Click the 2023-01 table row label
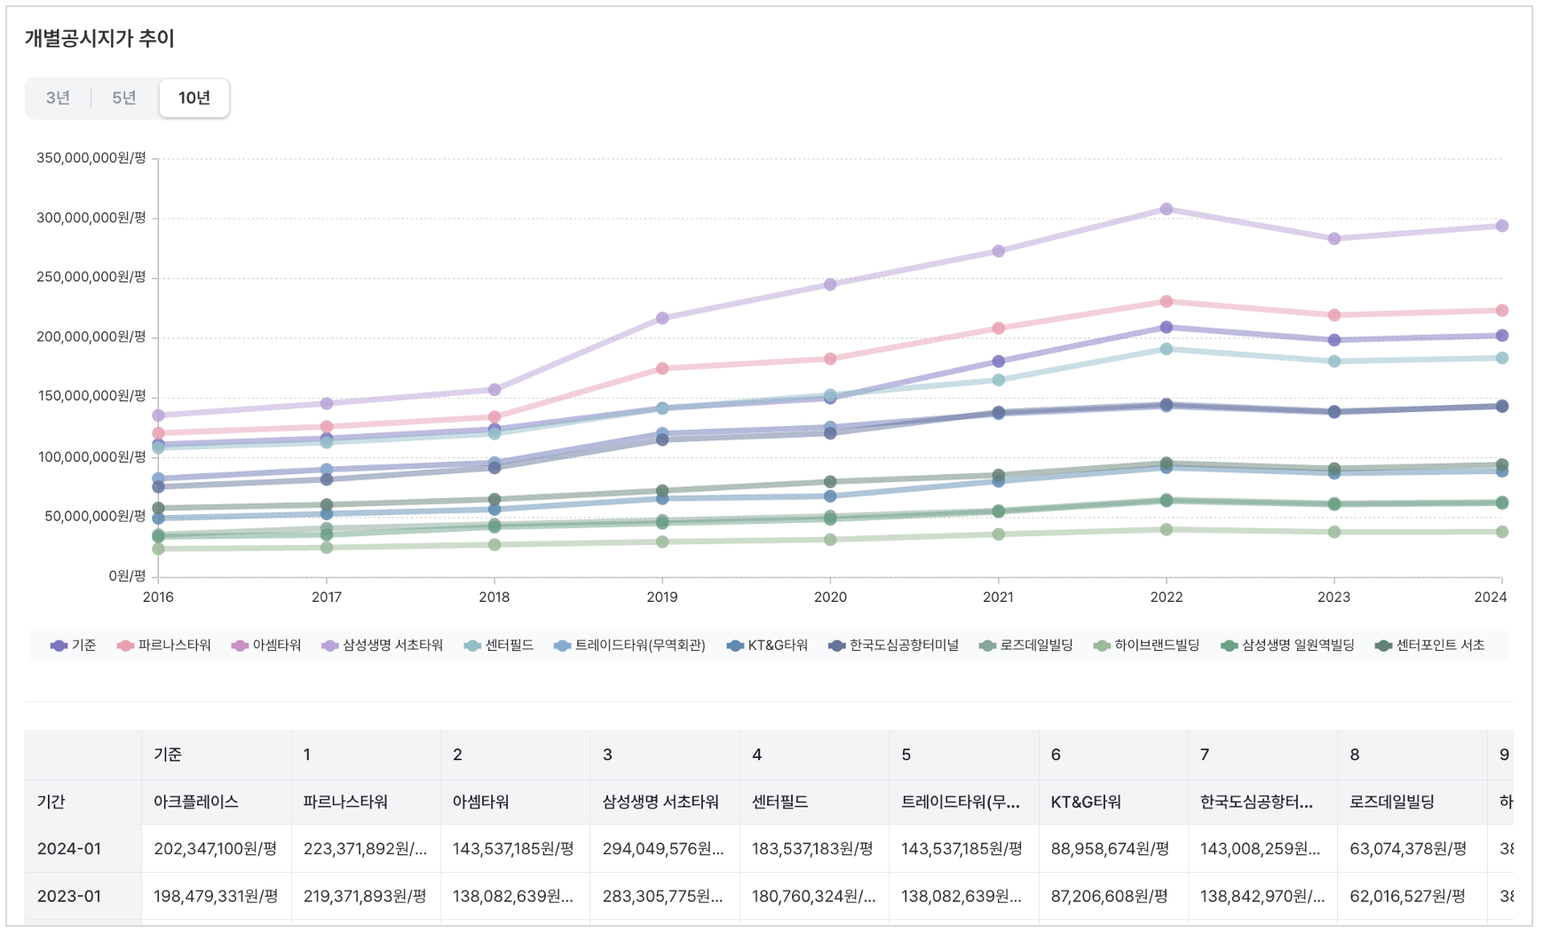The height and width of the screenshot is (934, 1543). coord(69,897)
